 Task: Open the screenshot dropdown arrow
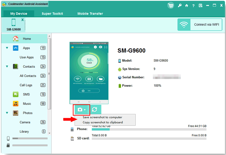pyautogui.click(x=85, y=110)
